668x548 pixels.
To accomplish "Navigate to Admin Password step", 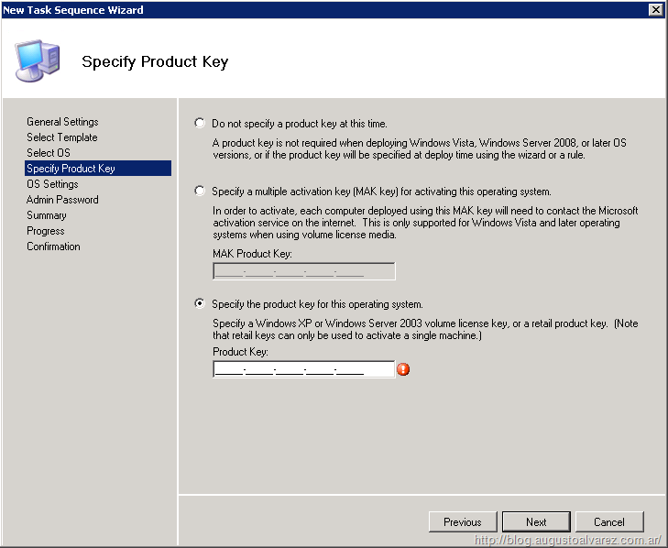I will tap(62, 200).
